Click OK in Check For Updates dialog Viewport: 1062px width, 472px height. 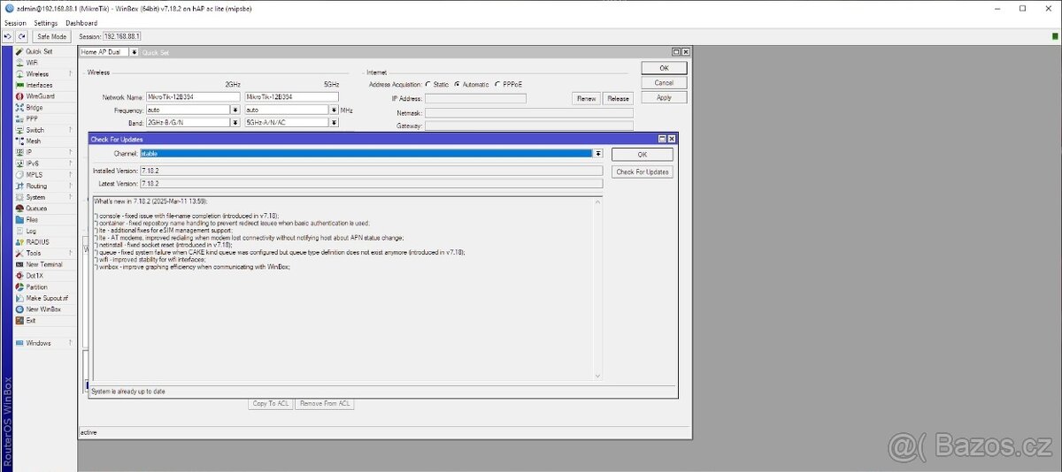pyautogui.click(x=643, y=155)
